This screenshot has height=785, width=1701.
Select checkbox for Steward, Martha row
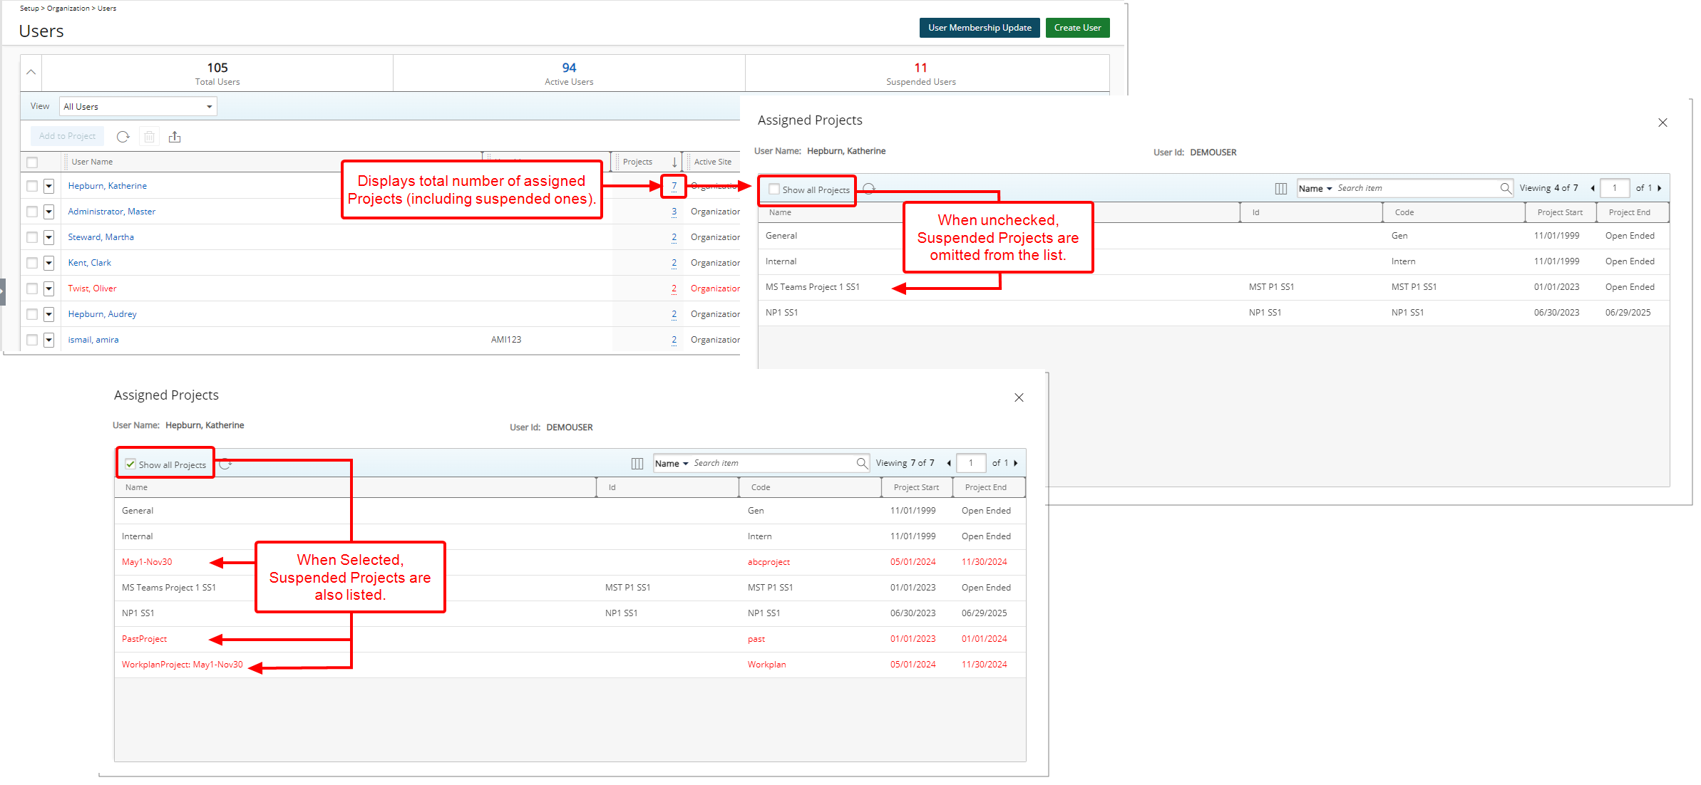32,237
